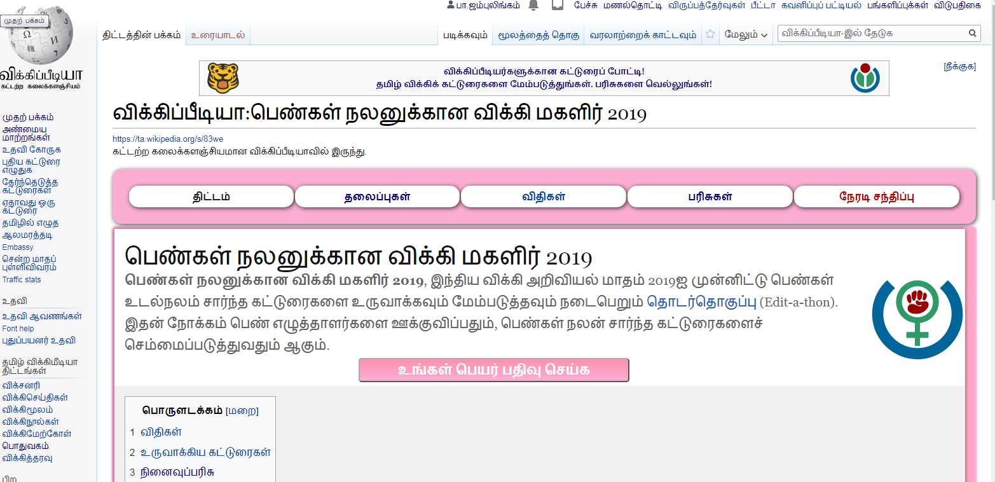This screenshot has width=995, height=482.
Task: Open notifications bell icon
Action: click(x=533, y=6)
